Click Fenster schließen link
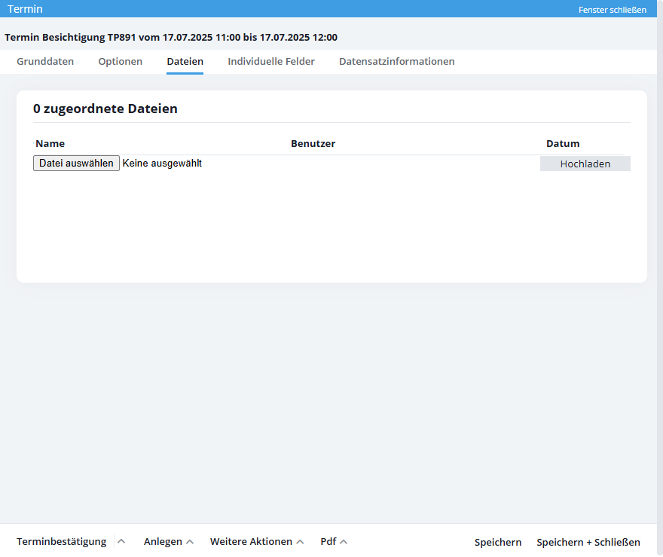This screenshot has height=557, width=663. 613,10
